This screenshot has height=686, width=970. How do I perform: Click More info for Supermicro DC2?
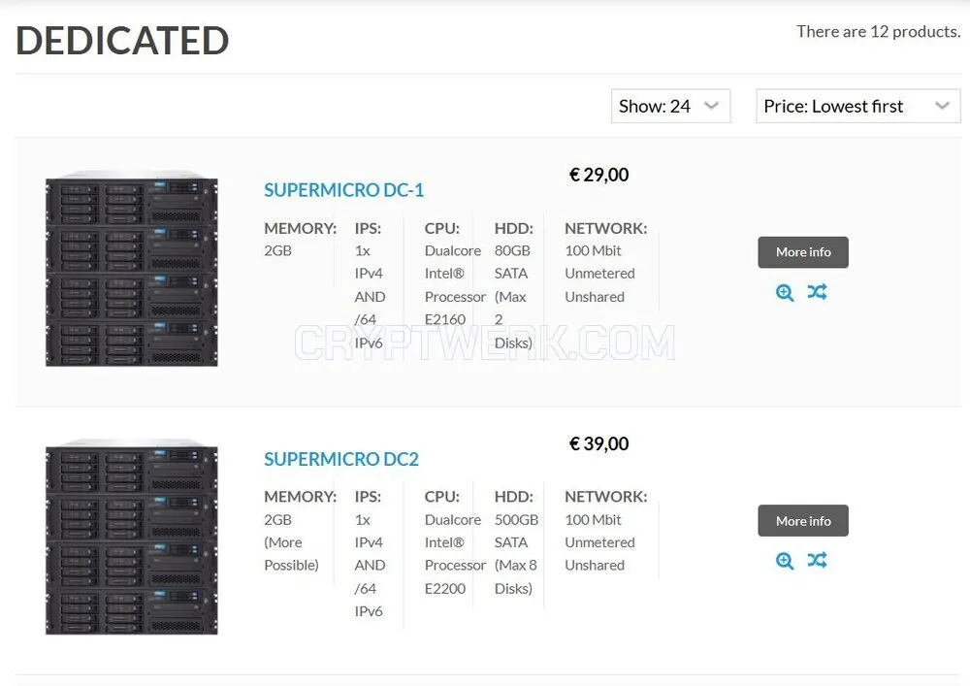tap(803, 521)
